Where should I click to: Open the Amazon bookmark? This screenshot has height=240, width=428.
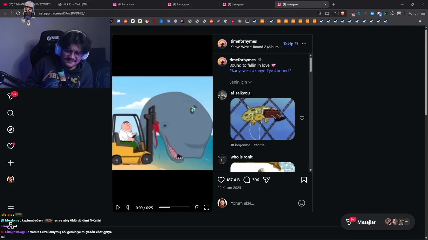pyautogui.click(x=140, y=21)
